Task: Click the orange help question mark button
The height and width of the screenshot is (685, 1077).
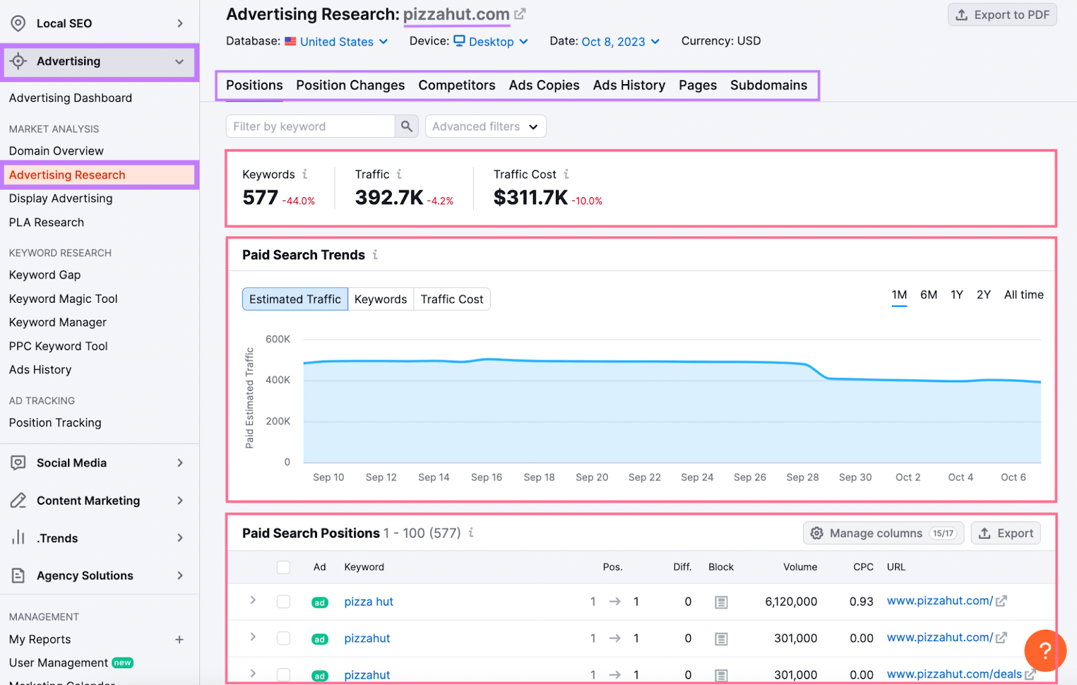Action: click(1045, 650)
